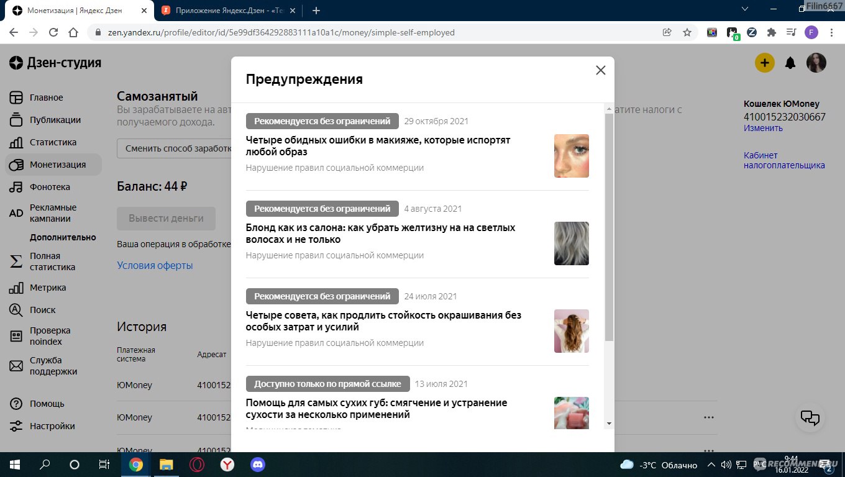The width and height of the screenshot is (845, 477).
Task: Click the Изменить wallet link
Action: (x=763, y=128)
